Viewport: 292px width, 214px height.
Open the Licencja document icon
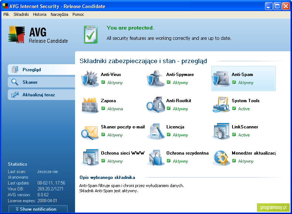(x=156, y=131)
